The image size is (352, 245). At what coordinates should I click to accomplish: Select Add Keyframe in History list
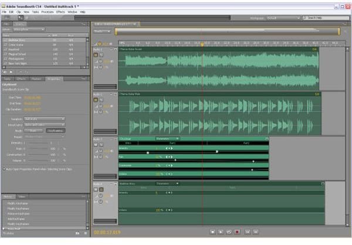(44, 219)
